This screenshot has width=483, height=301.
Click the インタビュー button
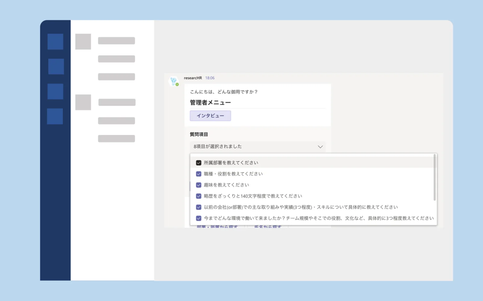click(210, 116)
